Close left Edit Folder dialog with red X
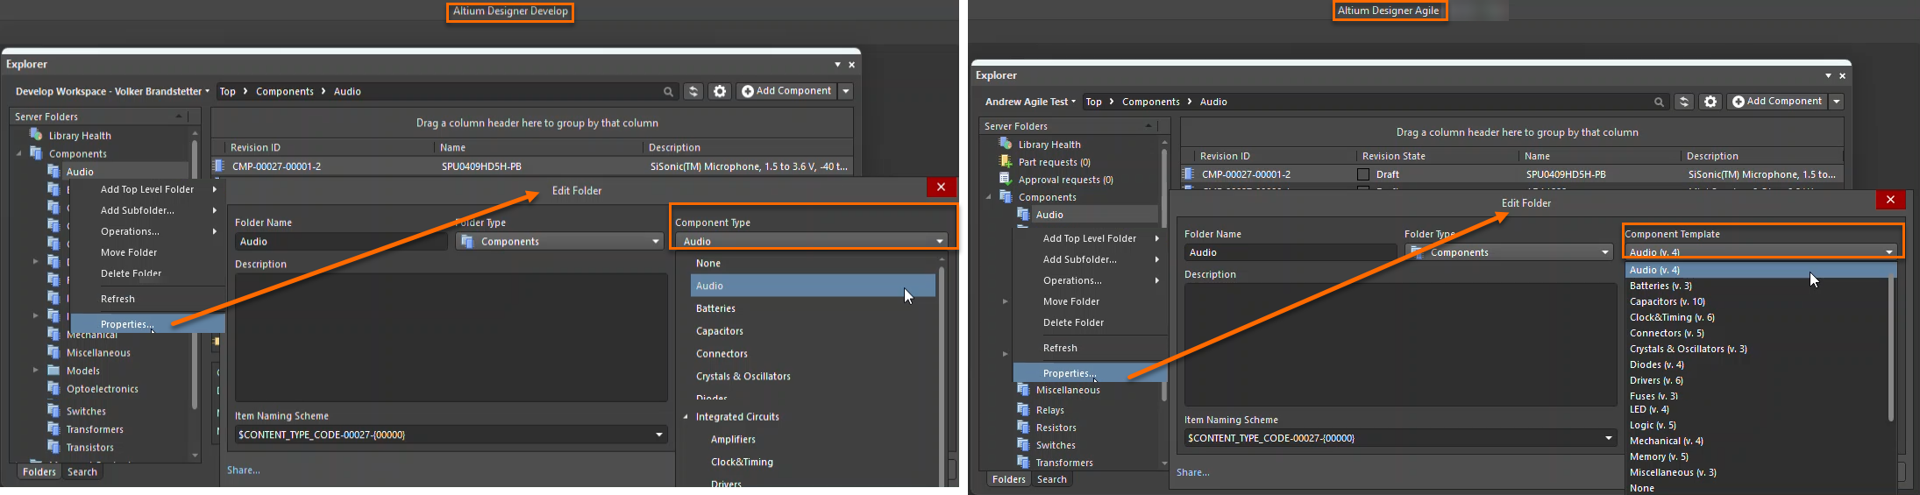This screenshot has height=495, width=1920. click(x=941, y=187)
